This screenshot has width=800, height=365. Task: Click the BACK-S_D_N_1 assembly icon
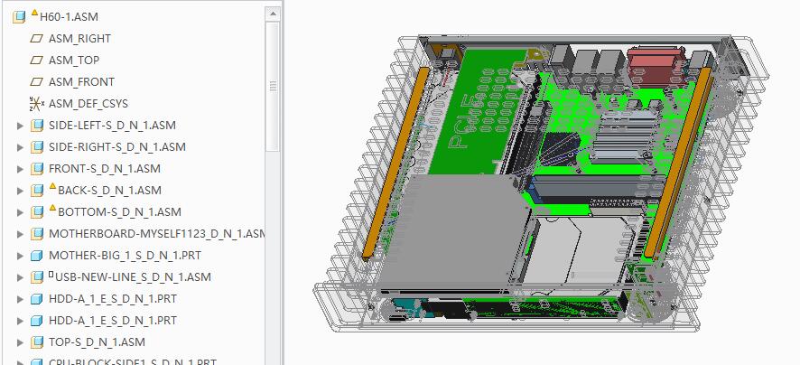pos(37,191)
